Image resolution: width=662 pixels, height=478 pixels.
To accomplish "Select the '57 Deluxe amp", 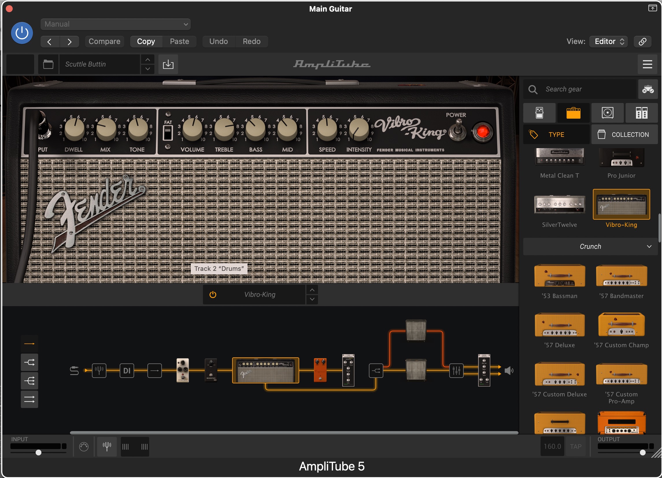I will (x=560, y=330).
